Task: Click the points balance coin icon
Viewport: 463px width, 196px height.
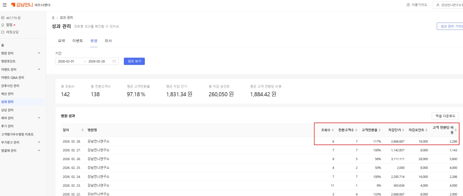Action: pyautogui.click(x=3, y=18)
